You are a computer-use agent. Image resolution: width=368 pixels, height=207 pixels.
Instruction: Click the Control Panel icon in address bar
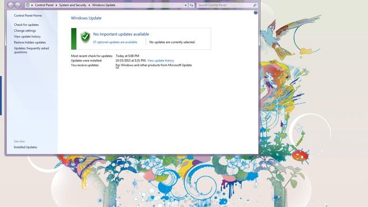pyautogui.click(x=28, y=5)
